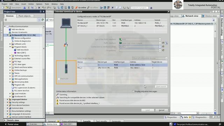Image resolution: width=224 pixels, height=126 pixels.
Task: Open the PG/PC interface dropdown
Action: [160, 43]
